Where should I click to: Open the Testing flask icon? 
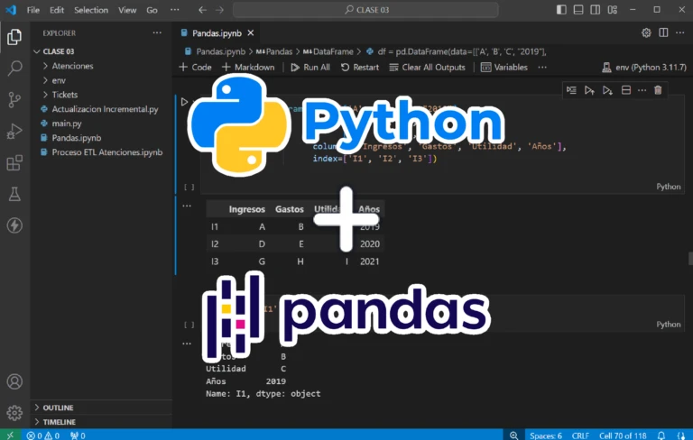coord(14,194)
